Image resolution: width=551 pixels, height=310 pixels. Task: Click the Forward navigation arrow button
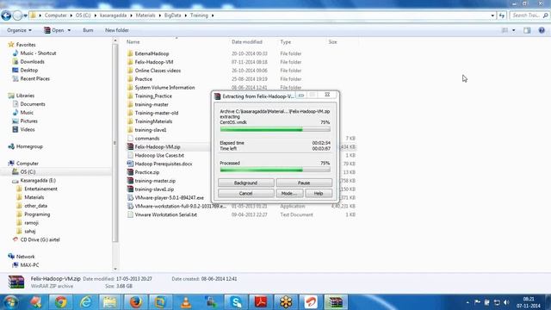[17, 15]
